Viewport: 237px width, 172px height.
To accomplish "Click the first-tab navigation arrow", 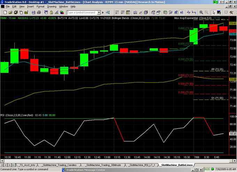I will [x=2, y=165].
